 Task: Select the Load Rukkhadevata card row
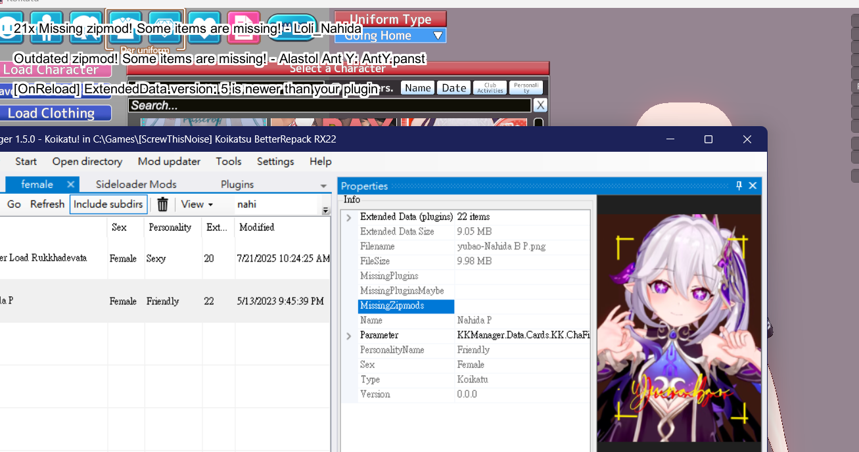[165, 258]
